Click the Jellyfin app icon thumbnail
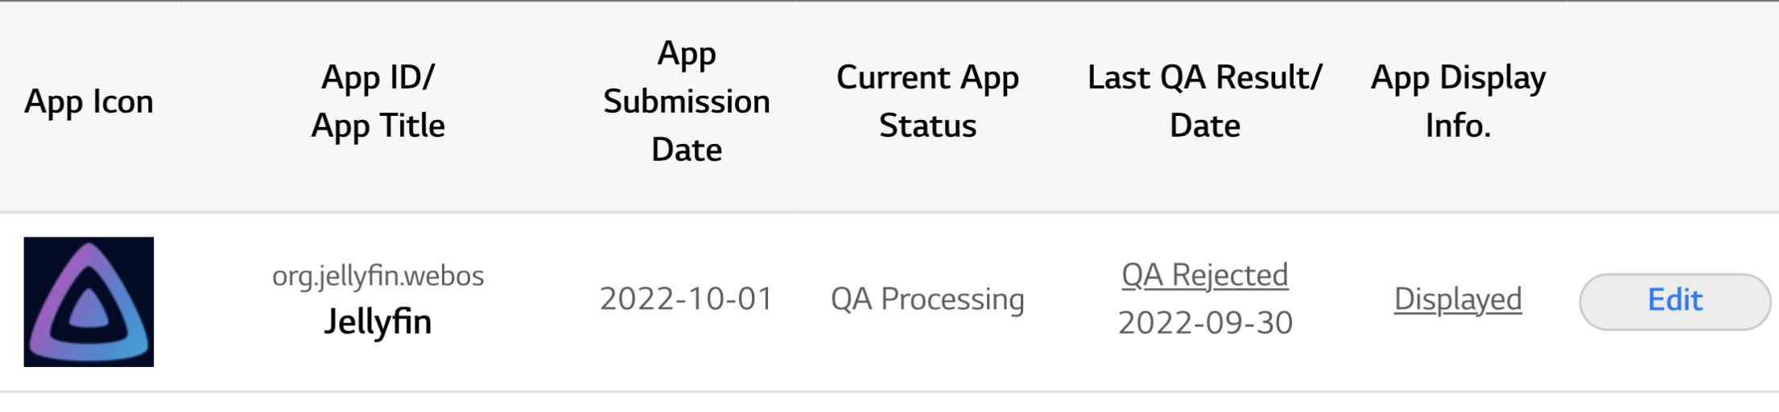1779x412 pixels. coord(89,302)
